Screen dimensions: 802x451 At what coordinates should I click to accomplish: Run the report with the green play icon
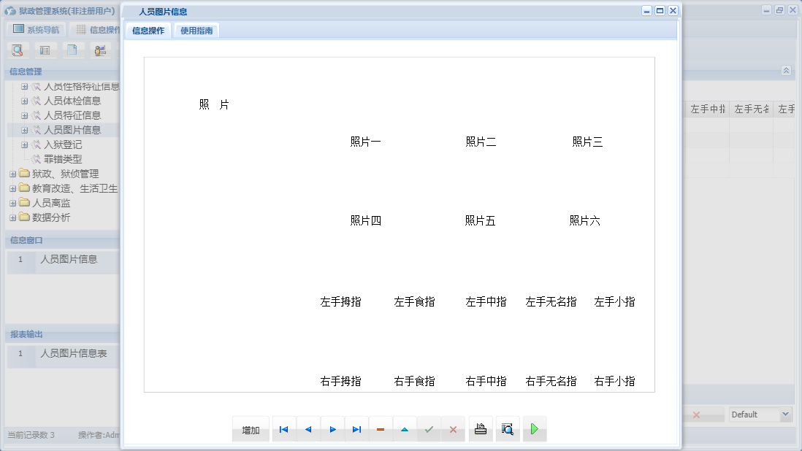(x=534, y=429)
